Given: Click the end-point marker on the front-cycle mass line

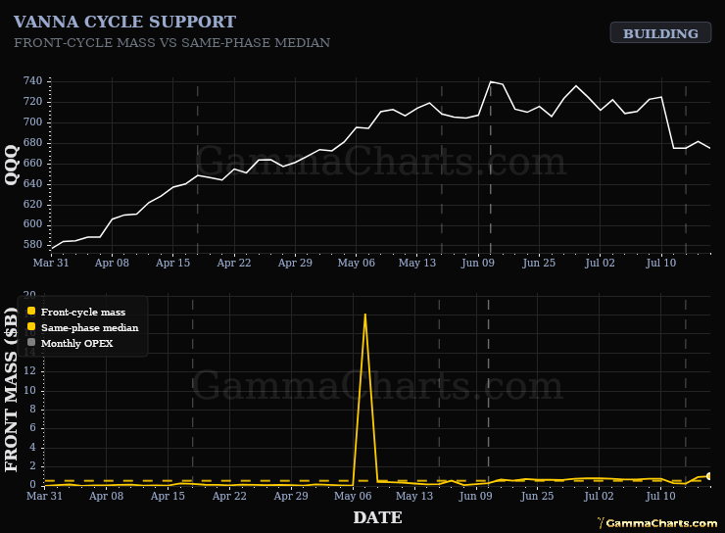Looking at the screenshot, I should [709, 476].
